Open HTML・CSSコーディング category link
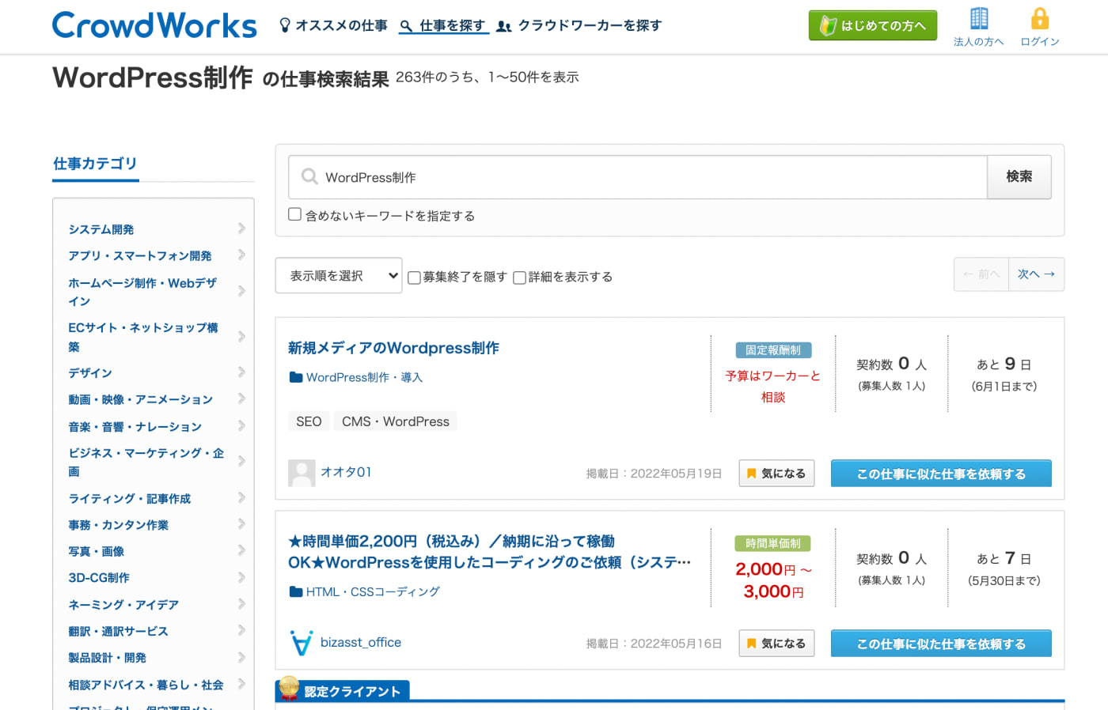1108x710 pixels. [x=373, y=591]
